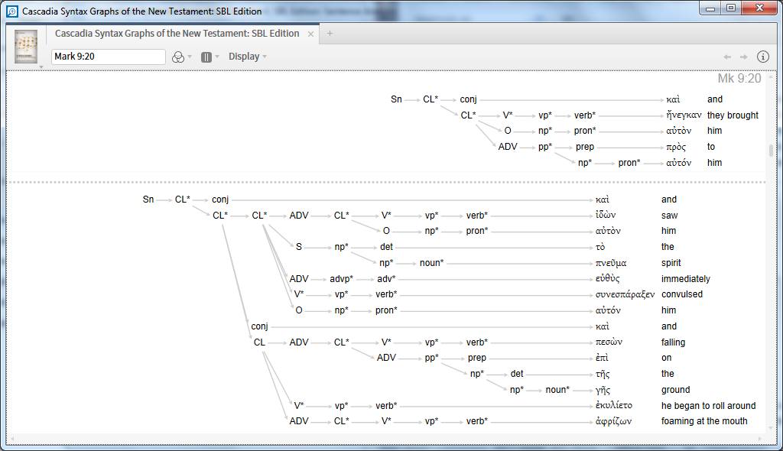
Task: Click the gloss 'they brought'
Action: pyautogui.click(x=733, y=115)
